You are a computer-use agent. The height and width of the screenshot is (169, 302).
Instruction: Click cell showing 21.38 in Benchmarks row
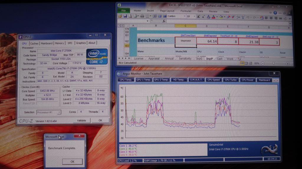249,42
